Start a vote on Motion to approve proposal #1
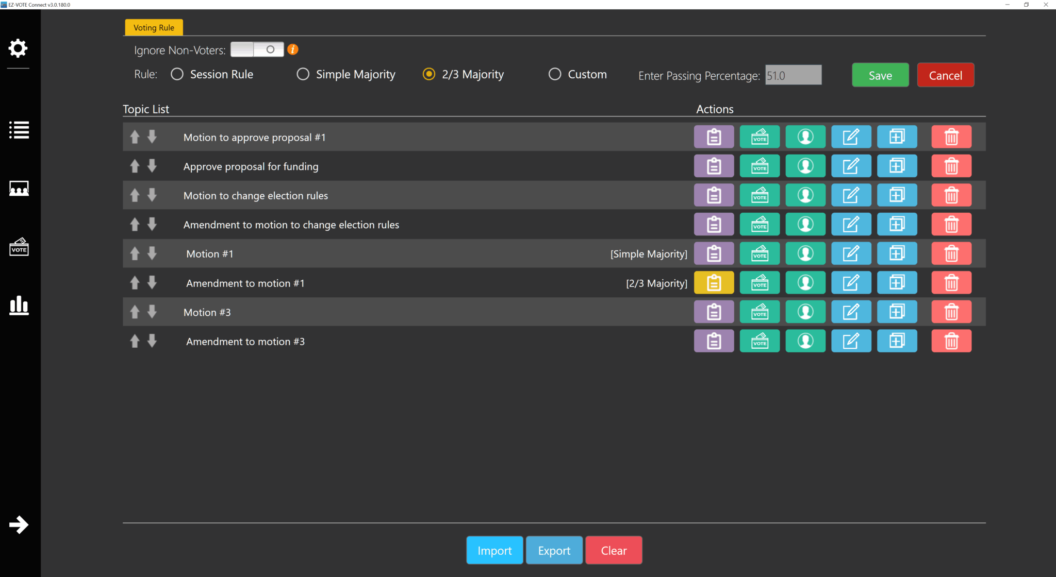Screen dimensions: 1056x577 coord(760,137)
